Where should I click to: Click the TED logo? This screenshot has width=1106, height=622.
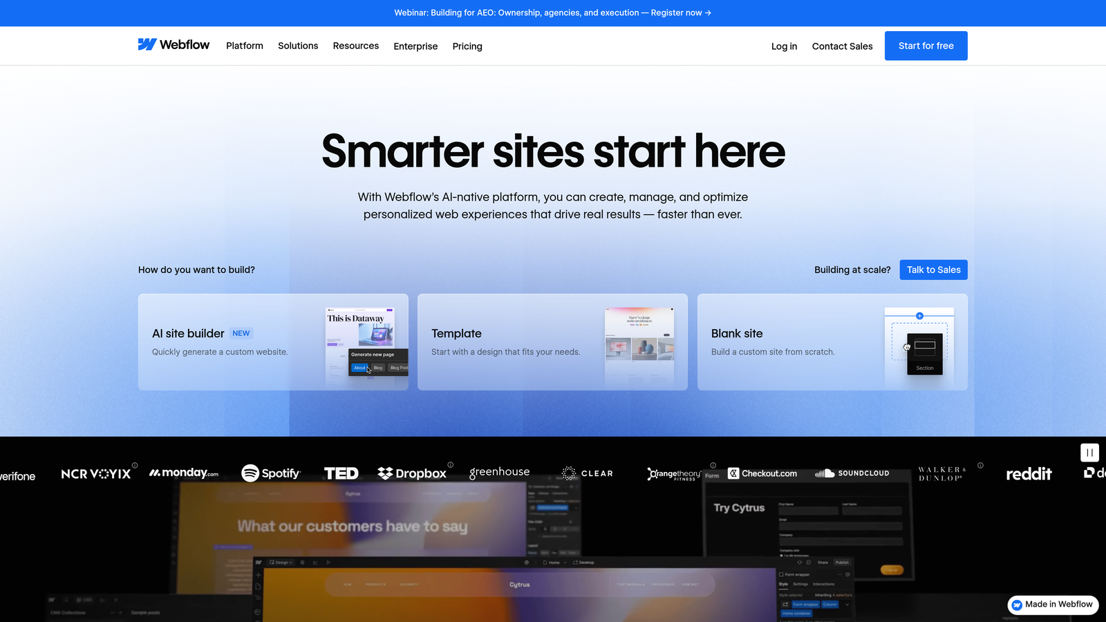[x=341, y=473]
